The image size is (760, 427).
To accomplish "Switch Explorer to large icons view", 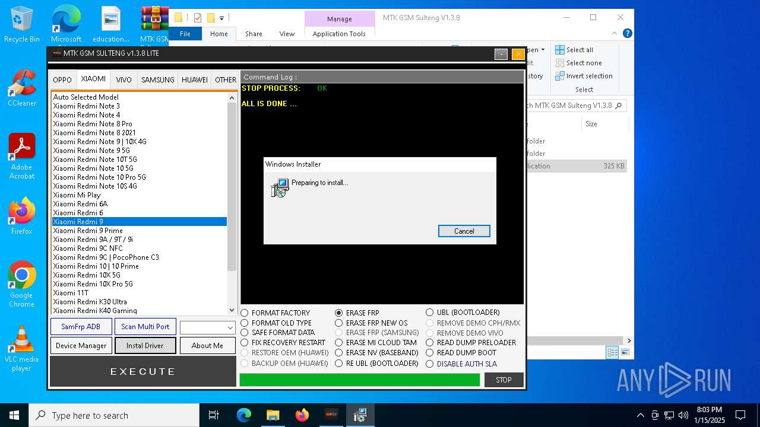I will [x=624, y=352].
